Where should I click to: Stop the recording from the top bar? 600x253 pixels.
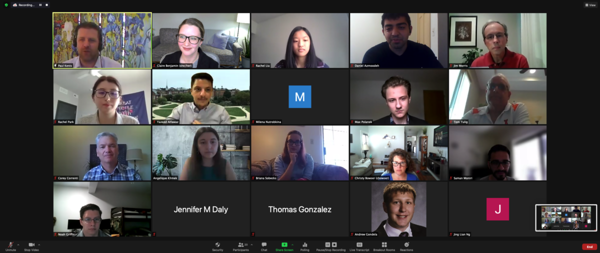[46, 5]
